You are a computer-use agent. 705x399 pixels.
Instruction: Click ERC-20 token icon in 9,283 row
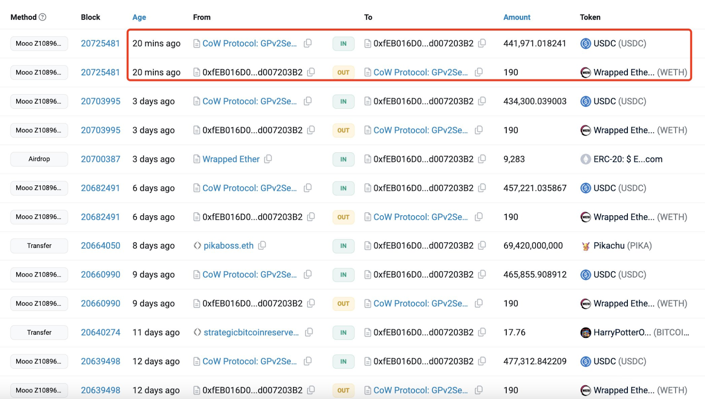[586, 159]
